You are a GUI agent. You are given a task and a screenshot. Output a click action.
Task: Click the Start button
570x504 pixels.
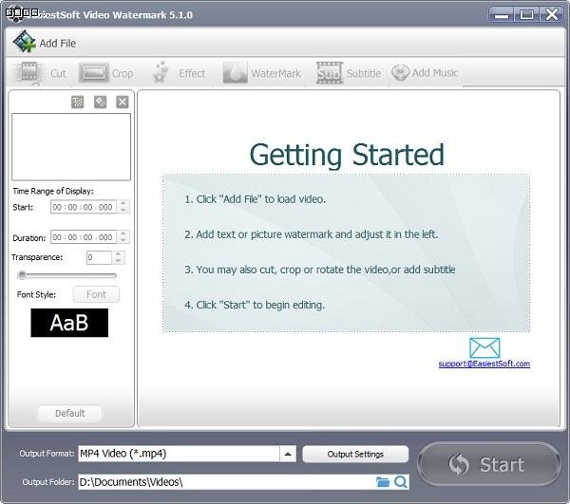pos(489,464)
